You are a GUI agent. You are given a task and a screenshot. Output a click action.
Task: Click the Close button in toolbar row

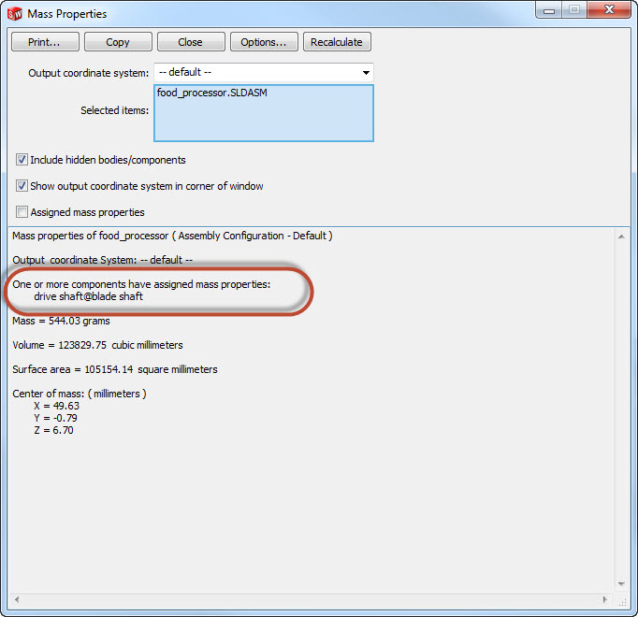pos(190,42)
